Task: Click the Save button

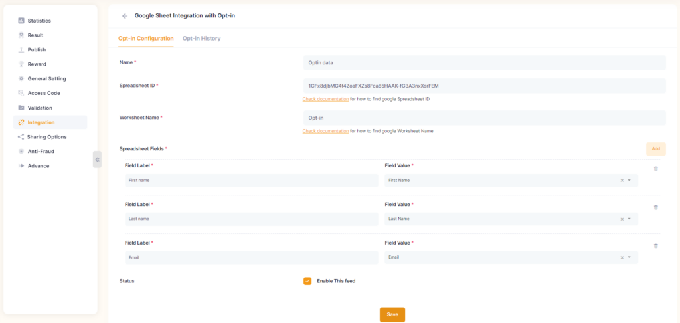Action: (392, 315)
